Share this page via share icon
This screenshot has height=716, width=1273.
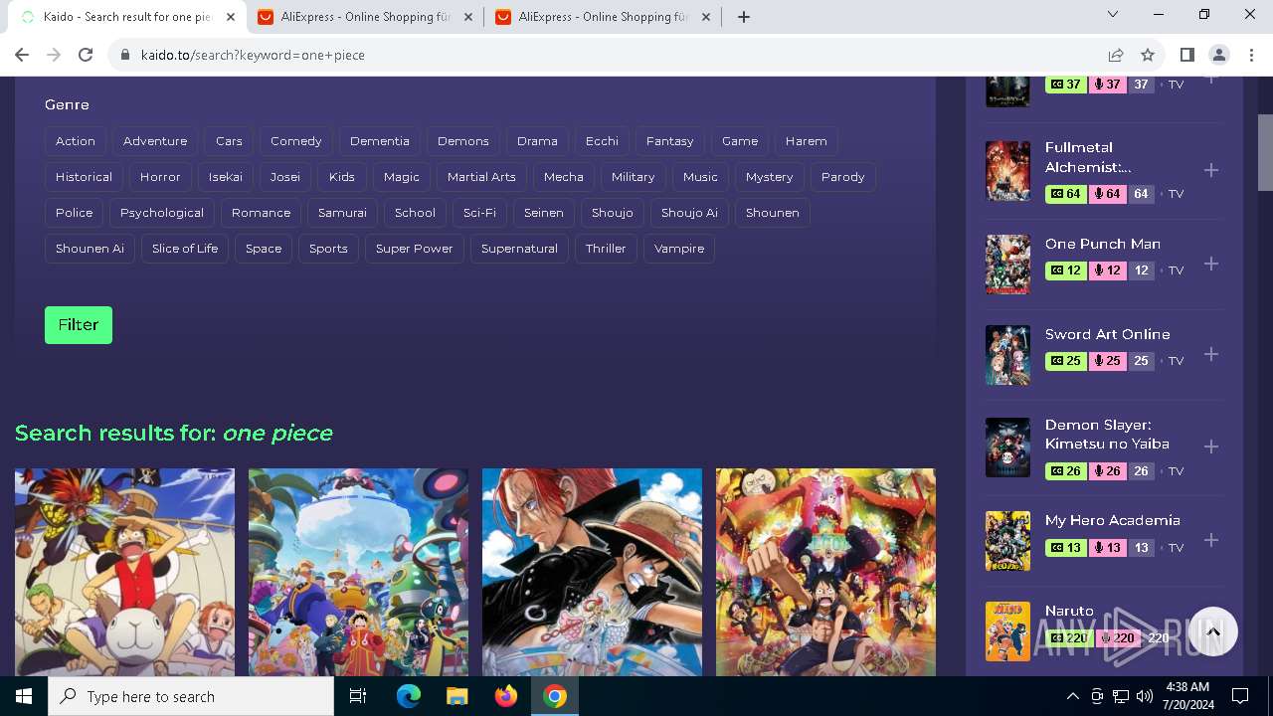(x=1116, y=55)
